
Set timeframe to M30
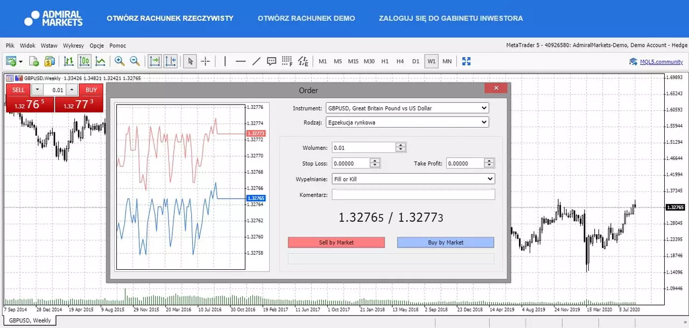(369, 61)
